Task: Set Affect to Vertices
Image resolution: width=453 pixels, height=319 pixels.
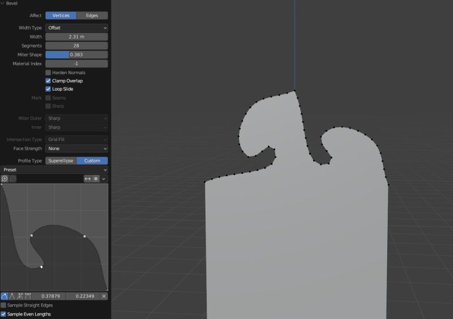Action: [61, 16]
